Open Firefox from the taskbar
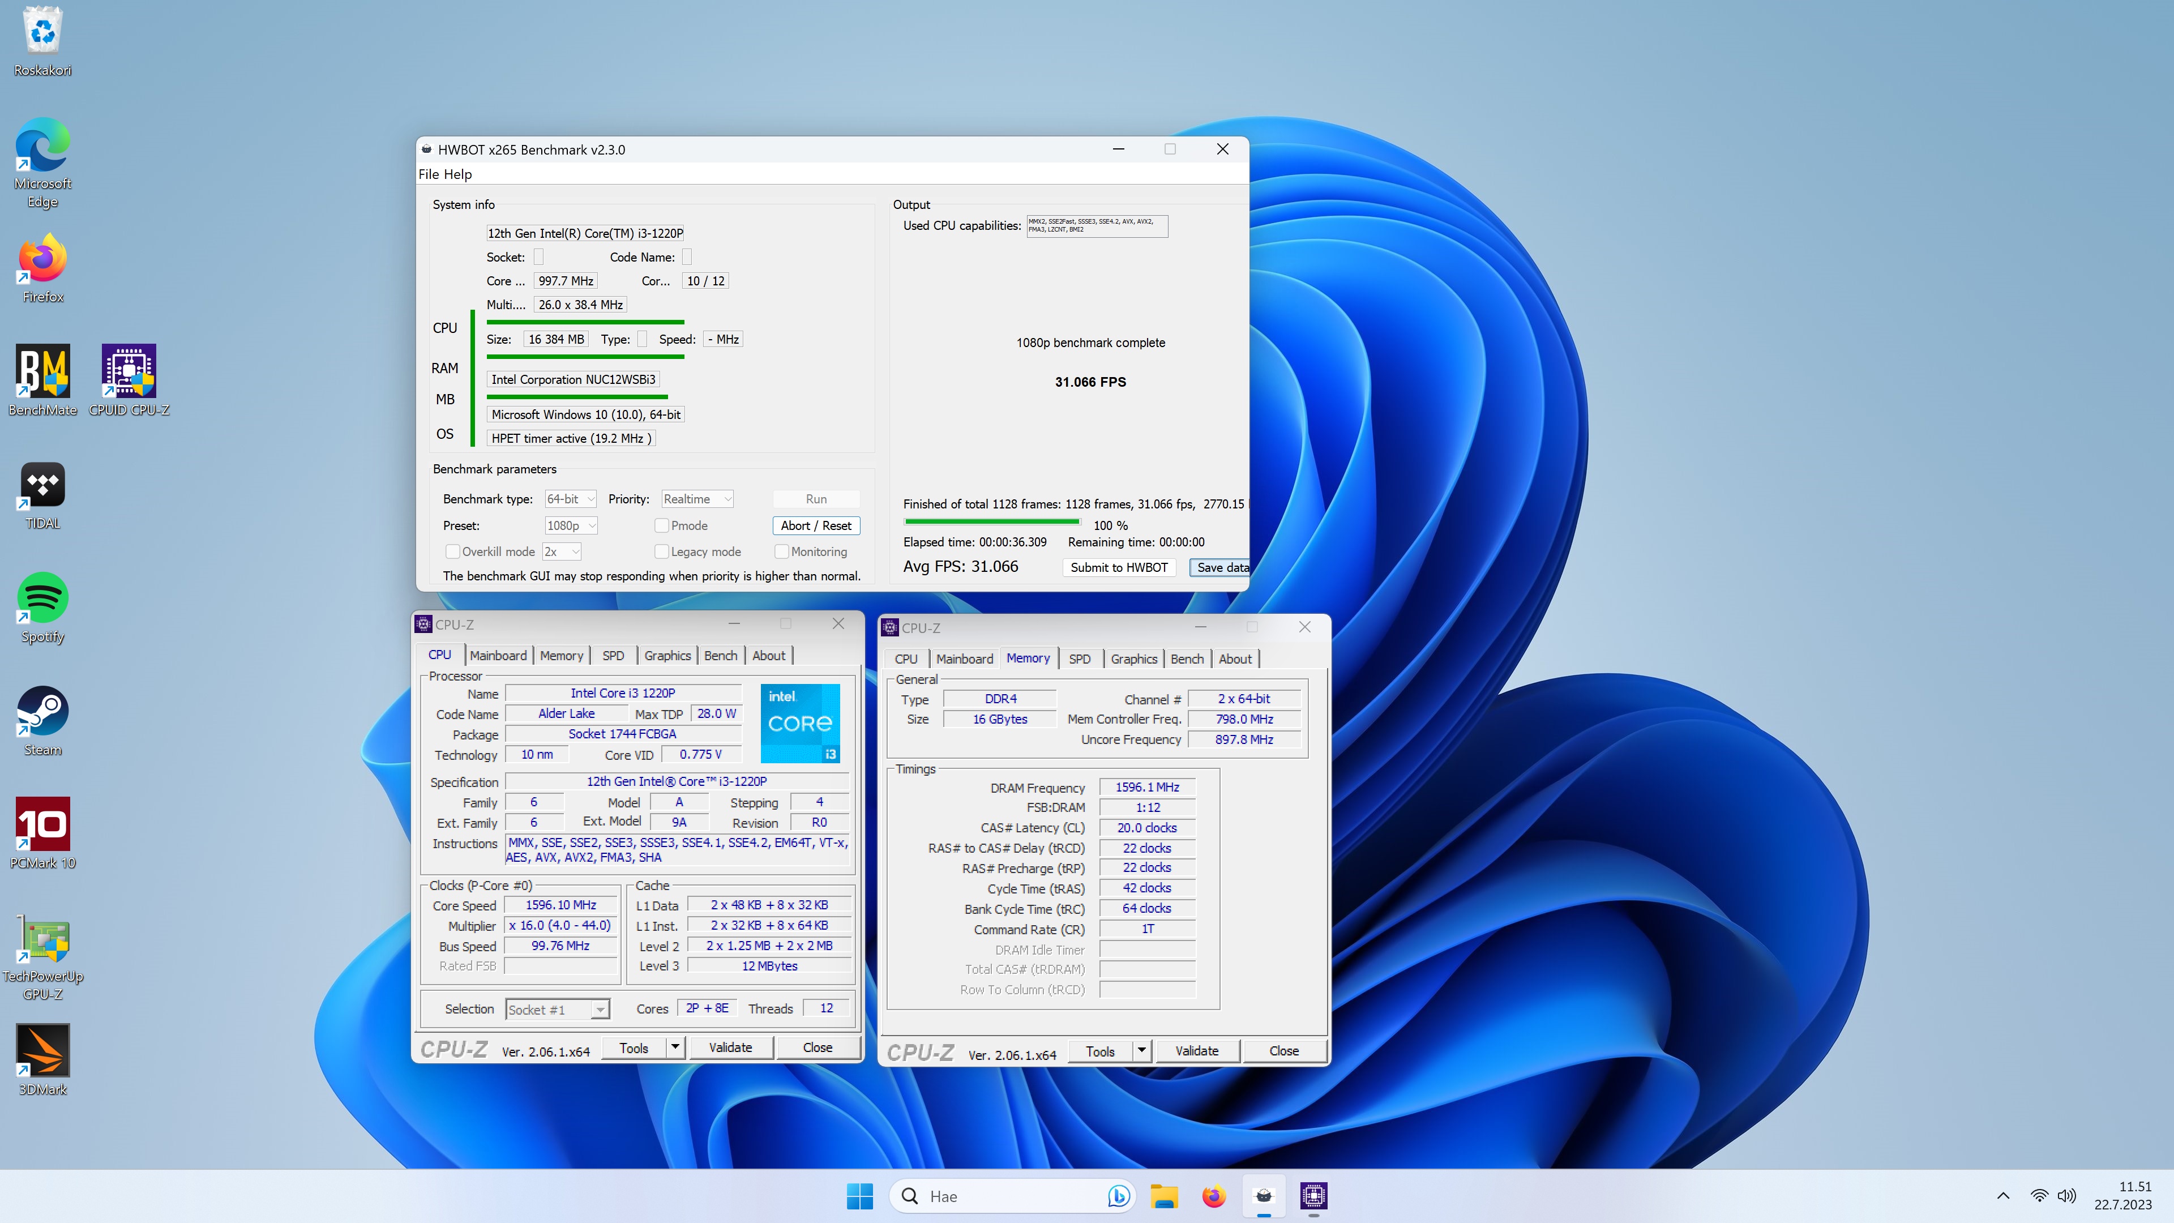This screenshot has width=2174, height=1223. [x=1214, y=1196]
